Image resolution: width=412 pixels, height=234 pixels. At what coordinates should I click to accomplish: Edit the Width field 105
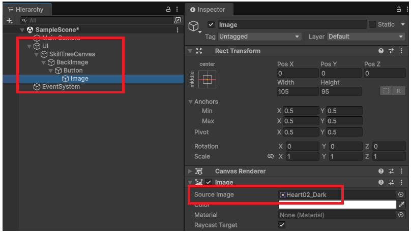pyautogui.click(x=298, y=91)
